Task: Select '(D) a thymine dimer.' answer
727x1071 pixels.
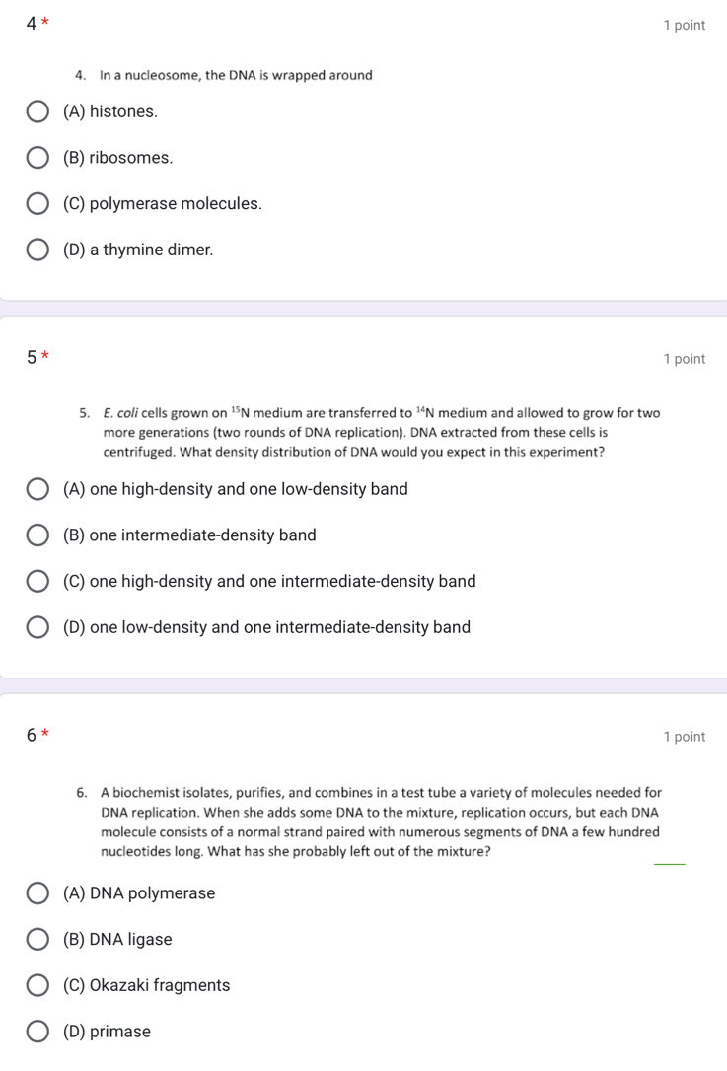Action: [37, 250]
